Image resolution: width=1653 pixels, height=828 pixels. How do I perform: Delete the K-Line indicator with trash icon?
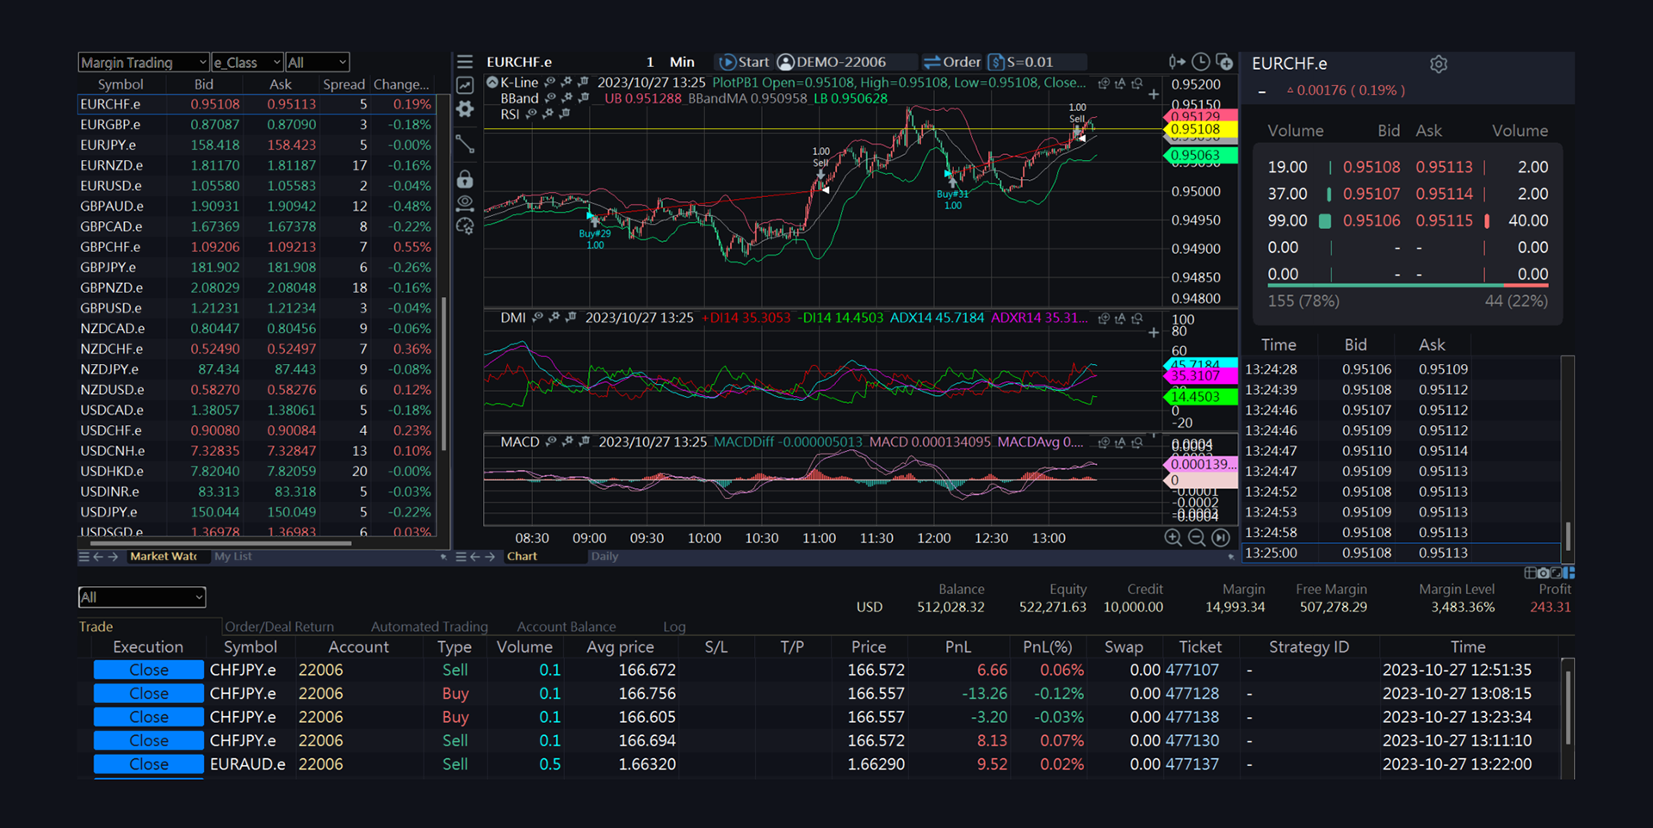[x=583, y=83]
